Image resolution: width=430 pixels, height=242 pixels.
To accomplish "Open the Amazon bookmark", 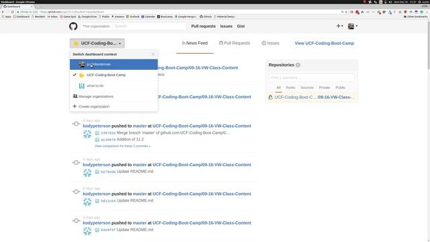I will pyautogui.click(x=118, y=17).
